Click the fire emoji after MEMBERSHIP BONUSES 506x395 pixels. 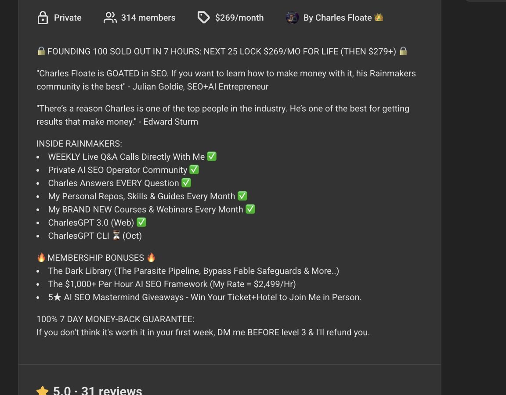tap(151, 257)
